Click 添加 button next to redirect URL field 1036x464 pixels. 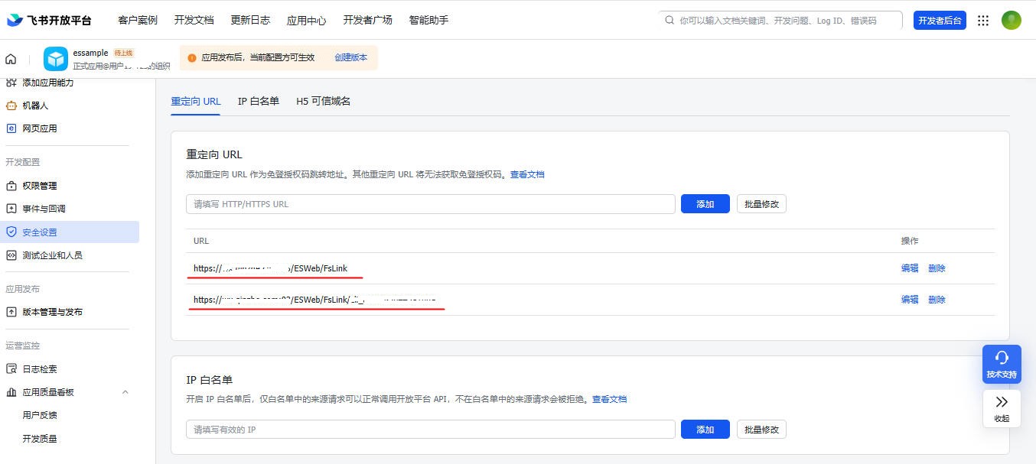[x=705, y=204]
